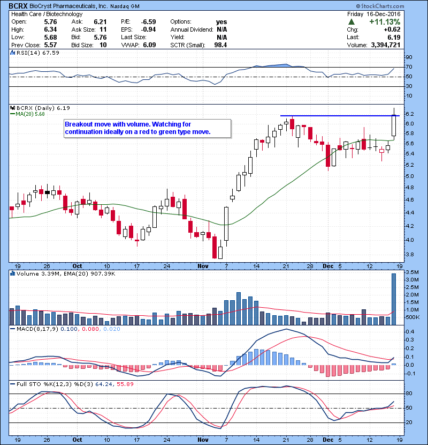The height and width of the screenshot is (445, 428).
Task: Click the VWAP value 6.09
Action: 150,45
